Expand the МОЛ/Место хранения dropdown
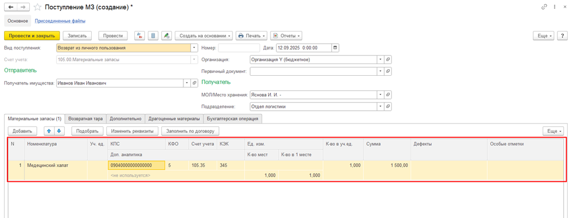 [380, 95]
